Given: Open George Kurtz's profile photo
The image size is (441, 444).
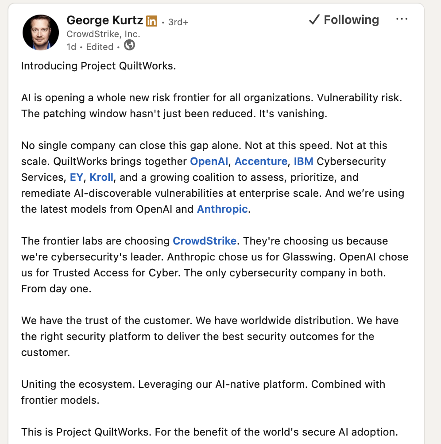Looking at the screenshot, I should tap(41, 32).
